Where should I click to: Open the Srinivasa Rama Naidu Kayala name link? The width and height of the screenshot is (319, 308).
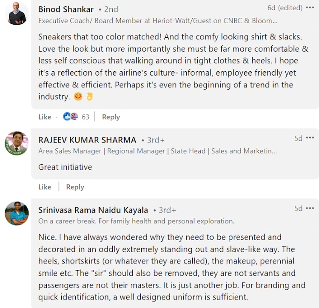click(x=93, y=210)
